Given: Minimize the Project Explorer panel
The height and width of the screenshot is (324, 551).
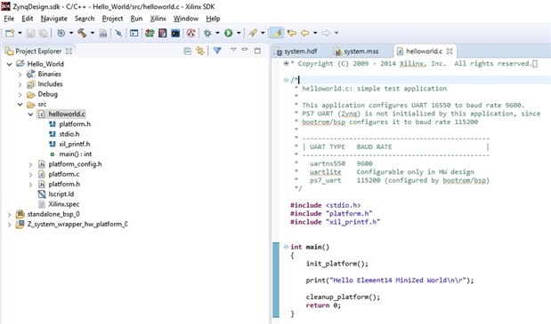Looking at the screenshot, I should [x=245, y=50].
